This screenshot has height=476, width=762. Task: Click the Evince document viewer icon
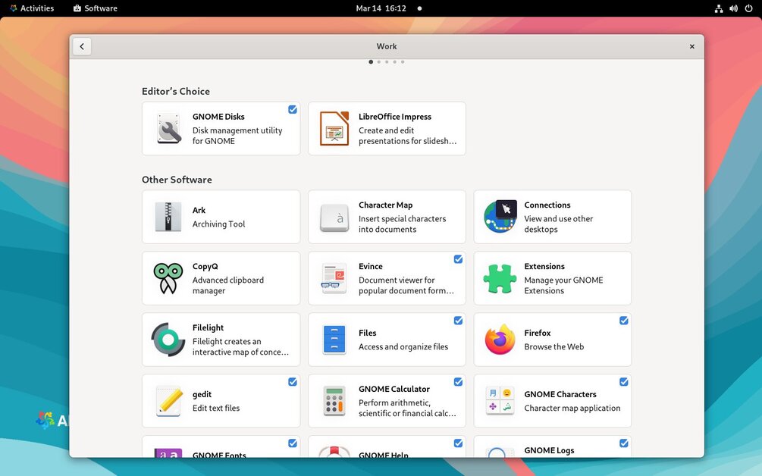coord(334,278)
